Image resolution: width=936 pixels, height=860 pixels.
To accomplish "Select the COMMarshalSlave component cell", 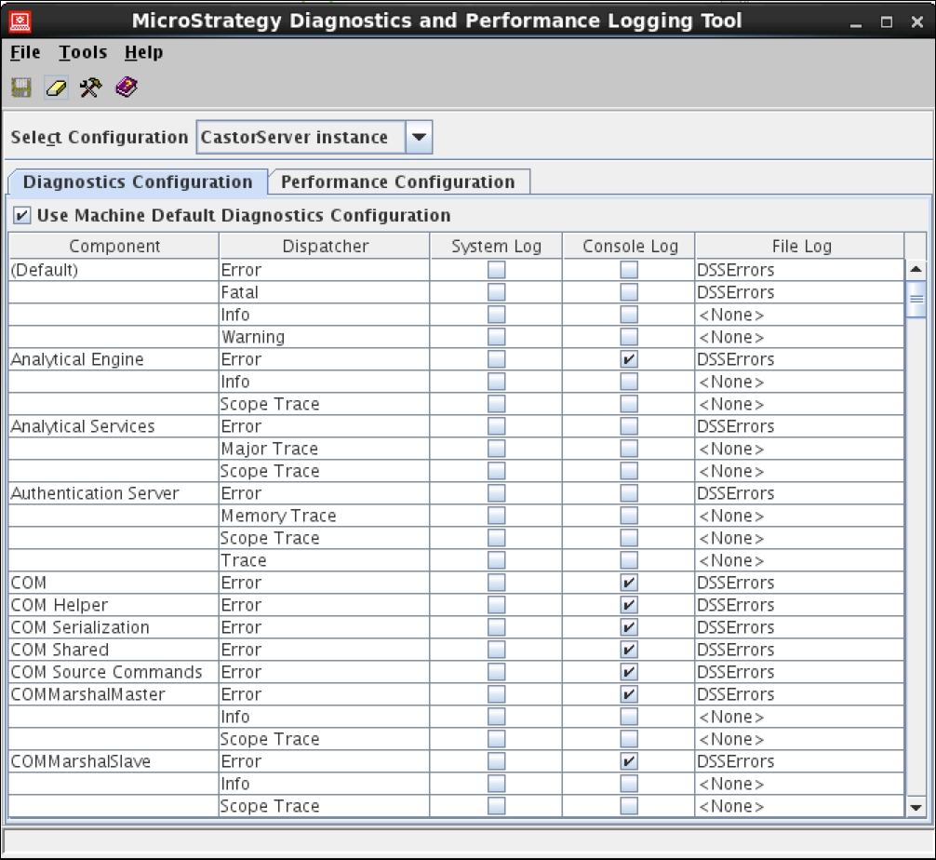I will 114,761.
